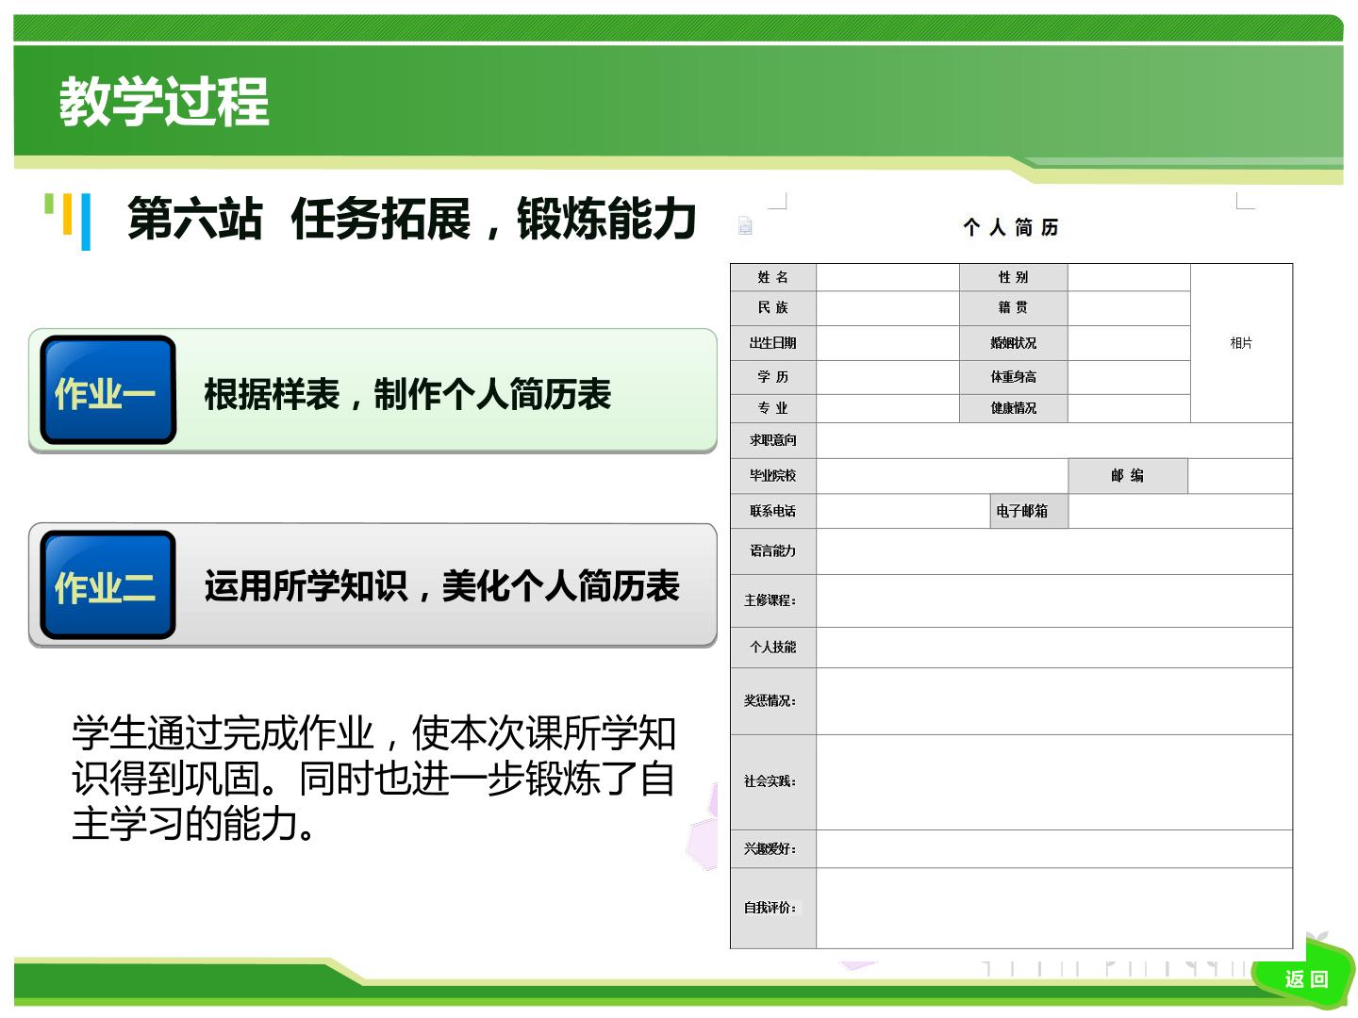The width and height of the screenshot is (1358, 1018).
Task: Click the blank field beside 毕业院校
Action: [942, 476]
